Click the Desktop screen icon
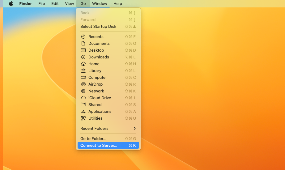Viewport: 285px width, 170px height. (83, 50)
